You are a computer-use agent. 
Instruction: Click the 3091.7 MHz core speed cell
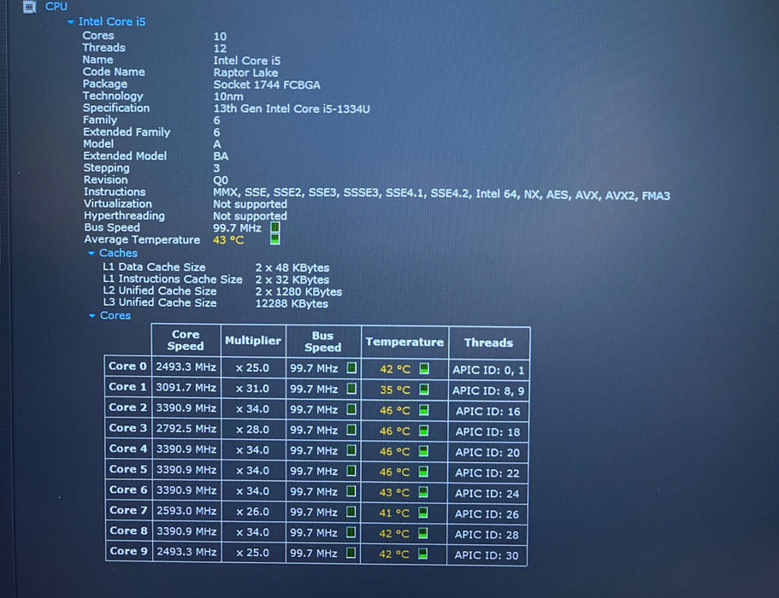coord(186,388)
